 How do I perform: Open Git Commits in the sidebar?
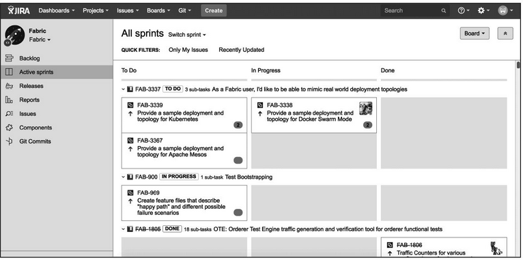(x=57, y=141)
